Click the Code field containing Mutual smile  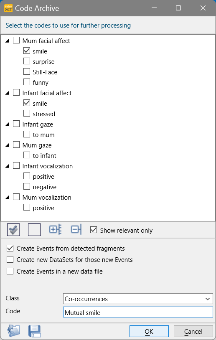(x=138, y=312)
